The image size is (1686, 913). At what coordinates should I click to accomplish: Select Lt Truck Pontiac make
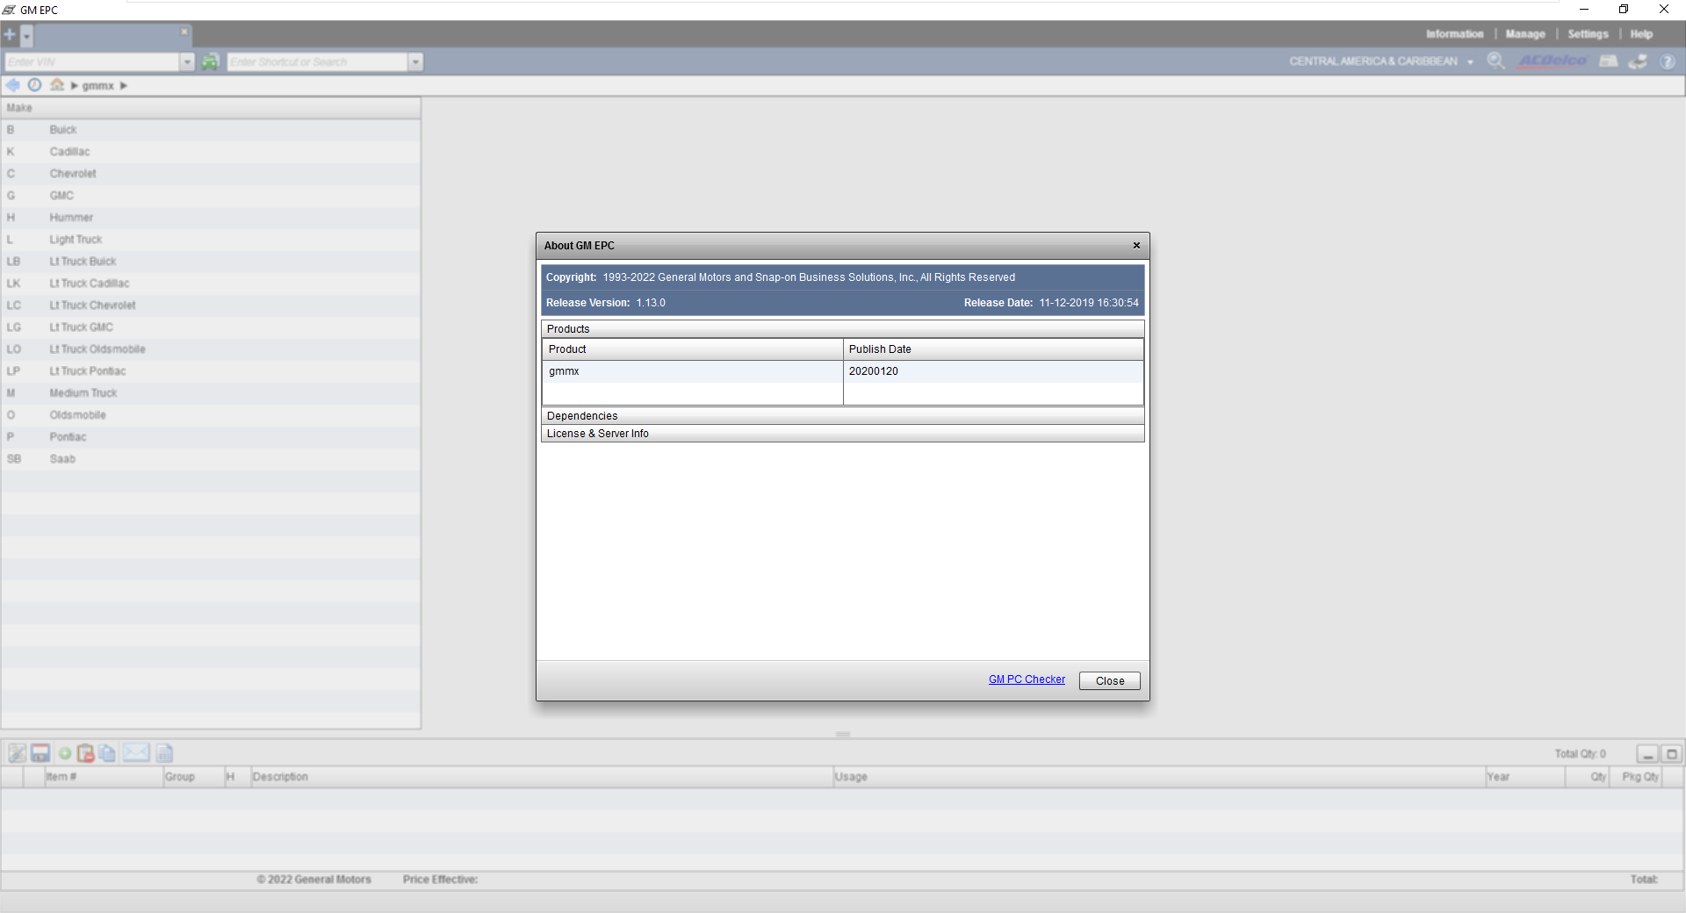pos(211,371)
